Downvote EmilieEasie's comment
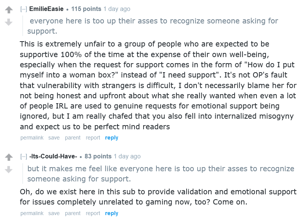 [8, 22]
